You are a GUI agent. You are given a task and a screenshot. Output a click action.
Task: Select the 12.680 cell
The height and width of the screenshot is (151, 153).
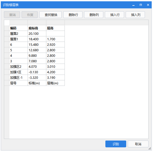[37, 50]
